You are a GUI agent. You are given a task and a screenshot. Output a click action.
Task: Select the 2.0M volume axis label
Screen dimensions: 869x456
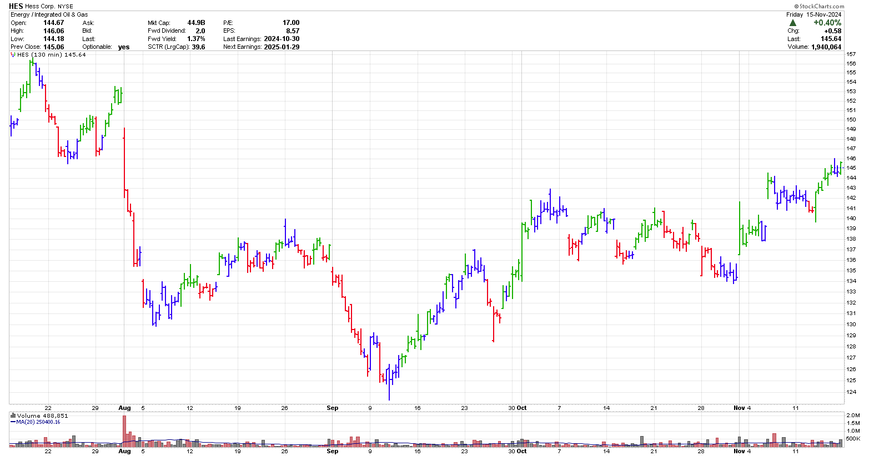click(853, 415)
